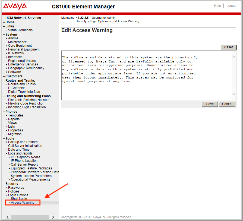Expand the Alarms tree node

7,38
